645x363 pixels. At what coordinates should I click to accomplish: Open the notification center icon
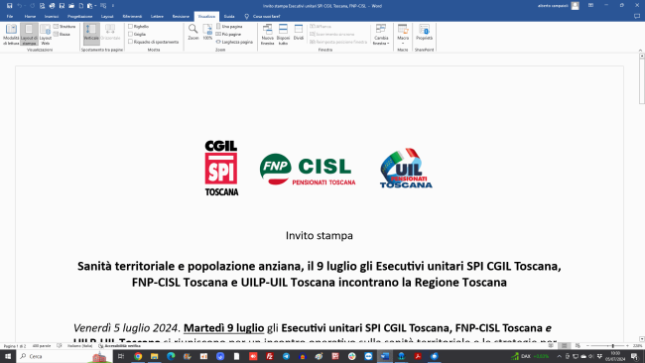click(635, 356)
